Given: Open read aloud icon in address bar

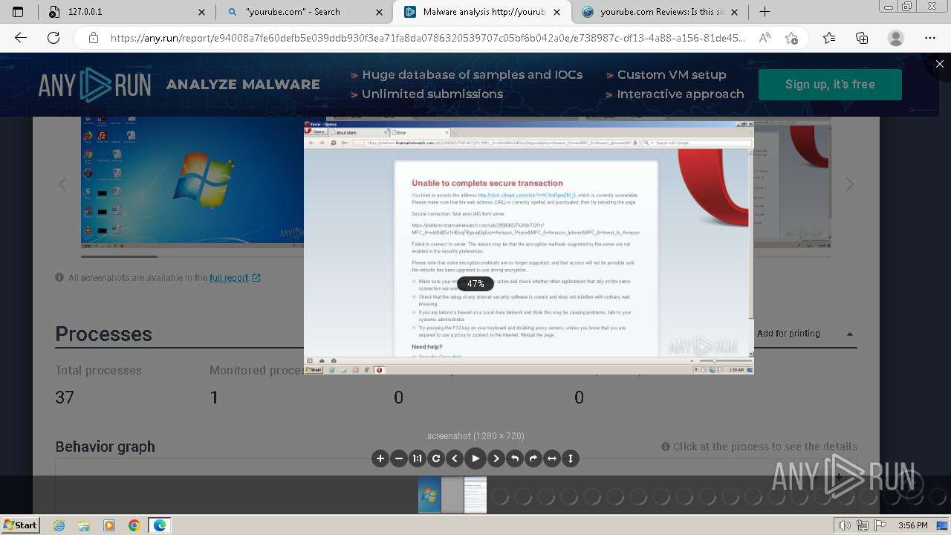Looking at the screenshot, I should (x=765, y=38).
